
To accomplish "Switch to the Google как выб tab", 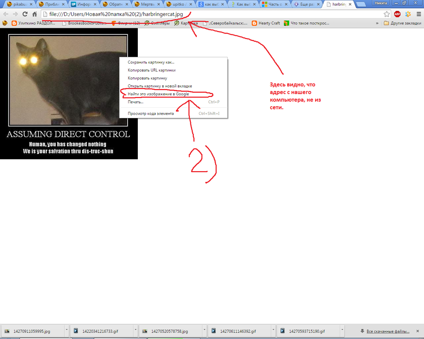I will tap(210, 4).
